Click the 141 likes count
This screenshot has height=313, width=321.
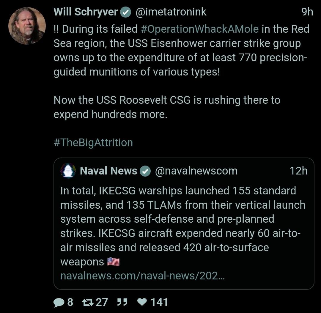point(159,302)
